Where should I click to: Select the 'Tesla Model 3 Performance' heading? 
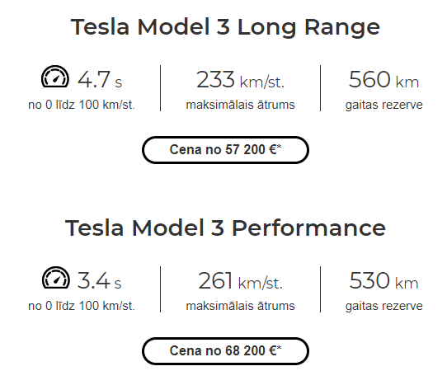[225, 228]
